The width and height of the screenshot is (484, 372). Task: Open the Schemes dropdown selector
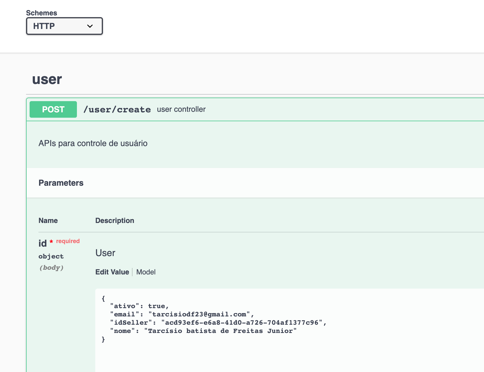[64, 26]
